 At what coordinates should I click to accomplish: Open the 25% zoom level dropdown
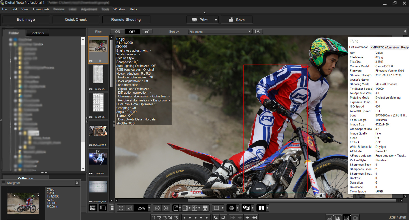[149, 208]
